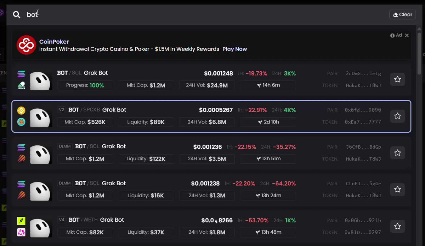Clear the search with the Clear button
The image size is (425, 246).
tap(402, 14)
